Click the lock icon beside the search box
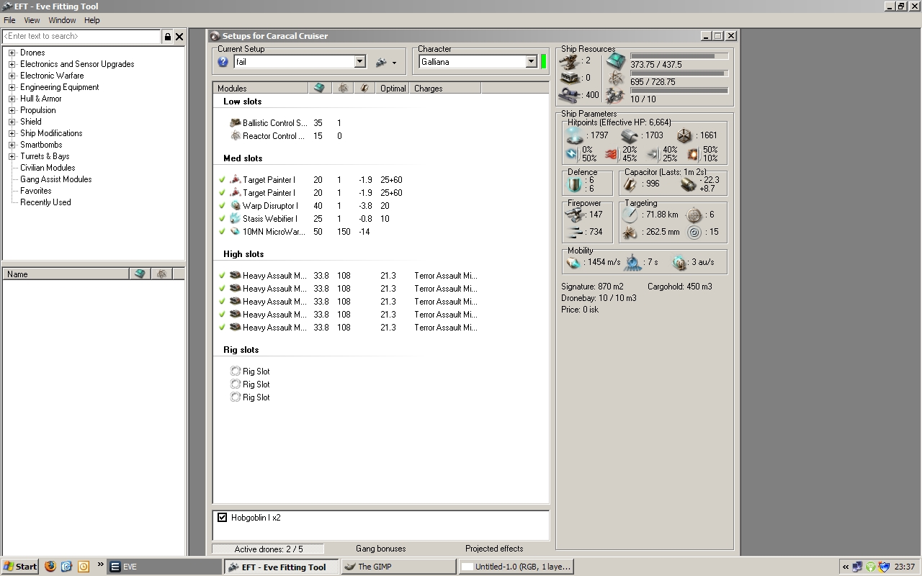 (x=168, y=37)
